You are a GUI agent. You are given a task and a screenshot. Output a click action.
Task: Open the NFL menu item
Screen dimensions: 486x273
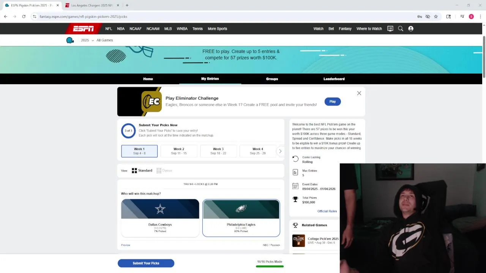(109, 28)
